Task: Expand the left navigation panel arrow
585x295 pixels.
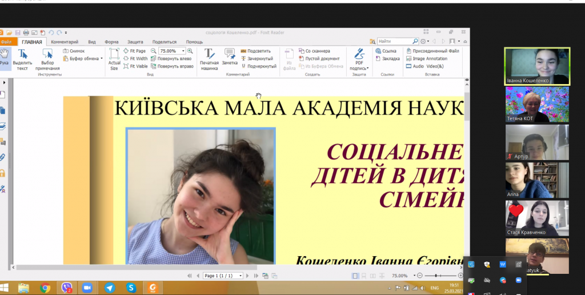Action: click(x=4, y=82)
